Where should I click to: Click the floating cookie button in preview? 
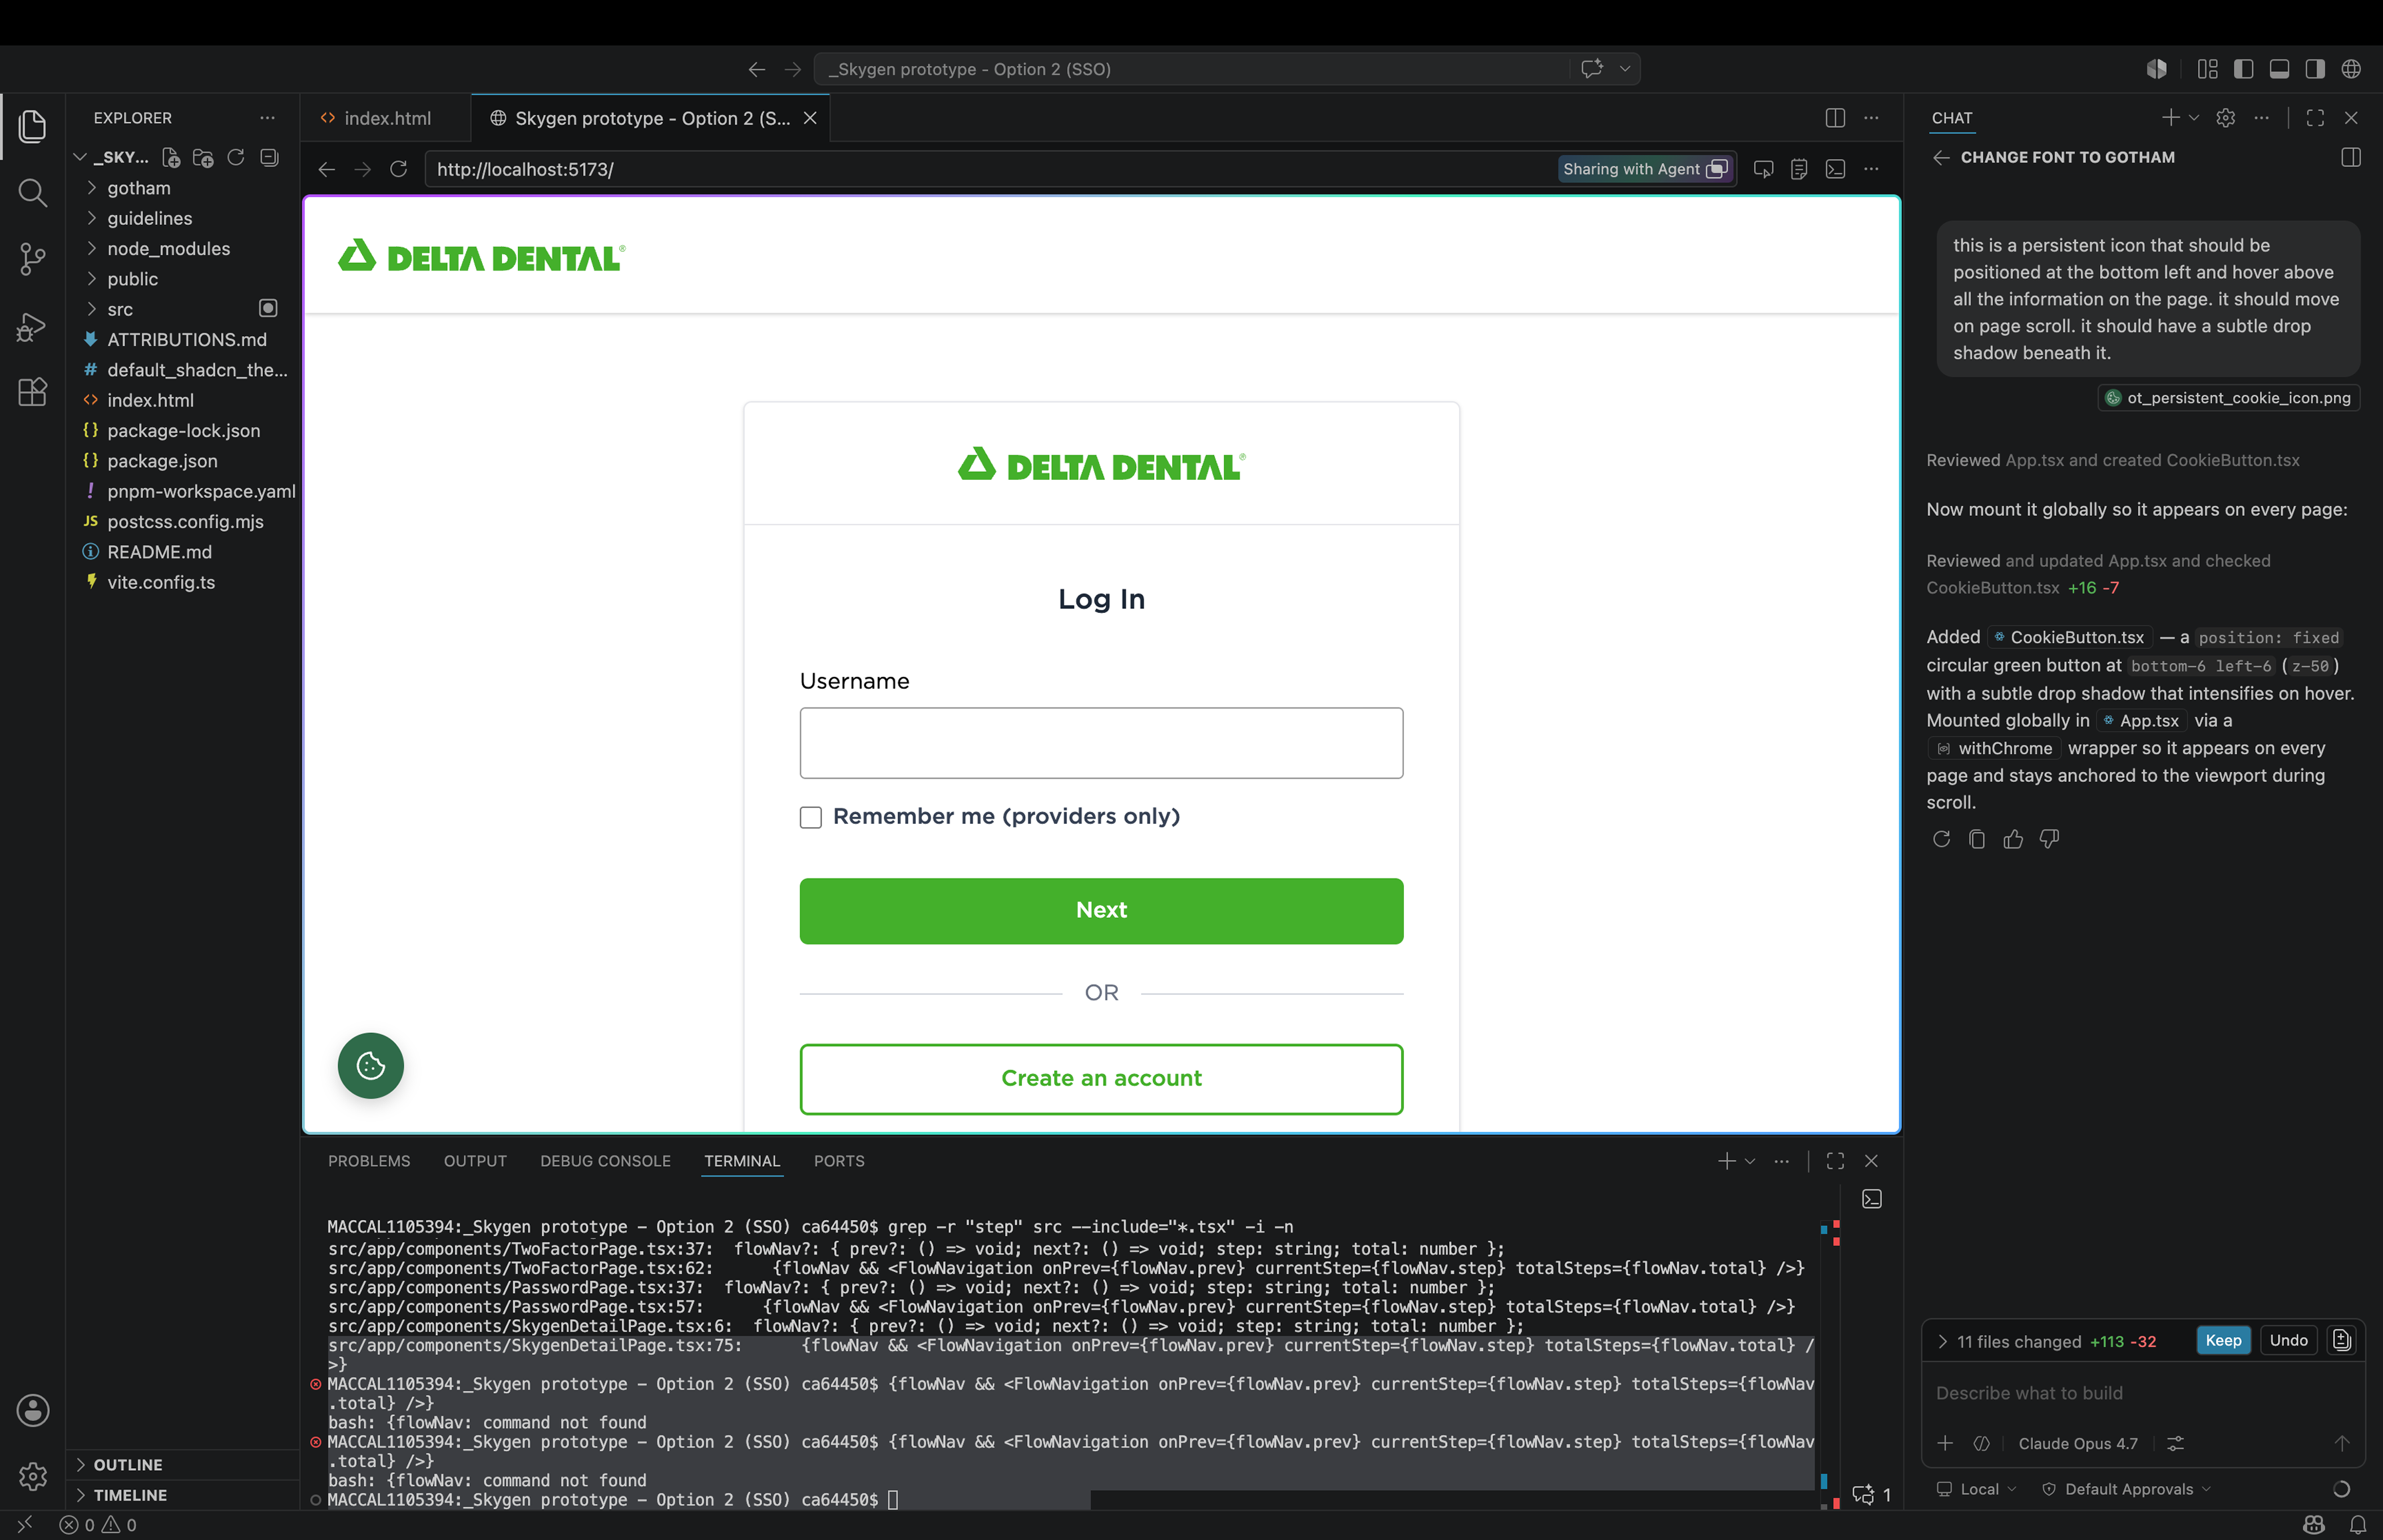370,1065
